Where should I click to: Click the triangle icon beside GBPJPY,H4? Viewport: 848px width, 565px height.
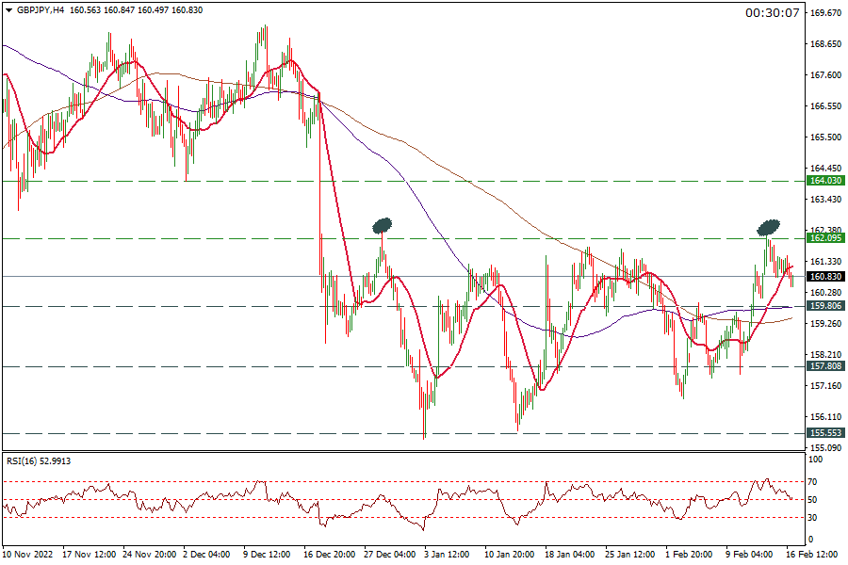click(8, 10)
